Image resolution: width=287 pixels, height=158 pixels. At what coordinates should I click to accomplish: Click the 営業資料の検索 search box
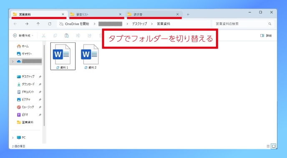pyautogui.click(x=243, y=24)
